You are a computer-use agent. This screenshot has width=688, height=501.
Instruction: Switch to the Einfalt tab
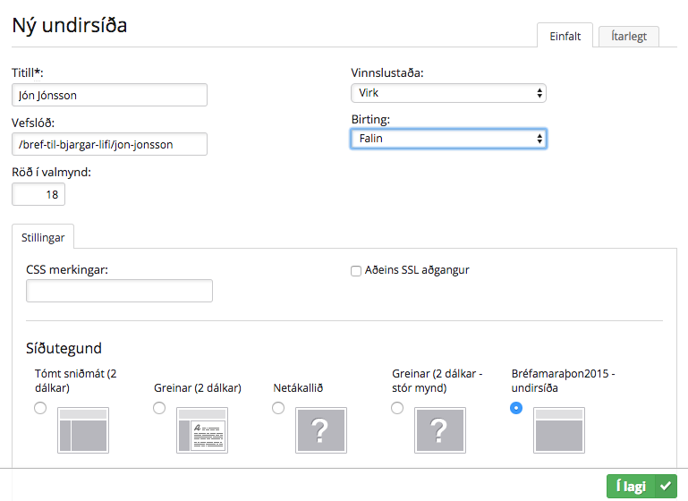click(x=565, y=36)
